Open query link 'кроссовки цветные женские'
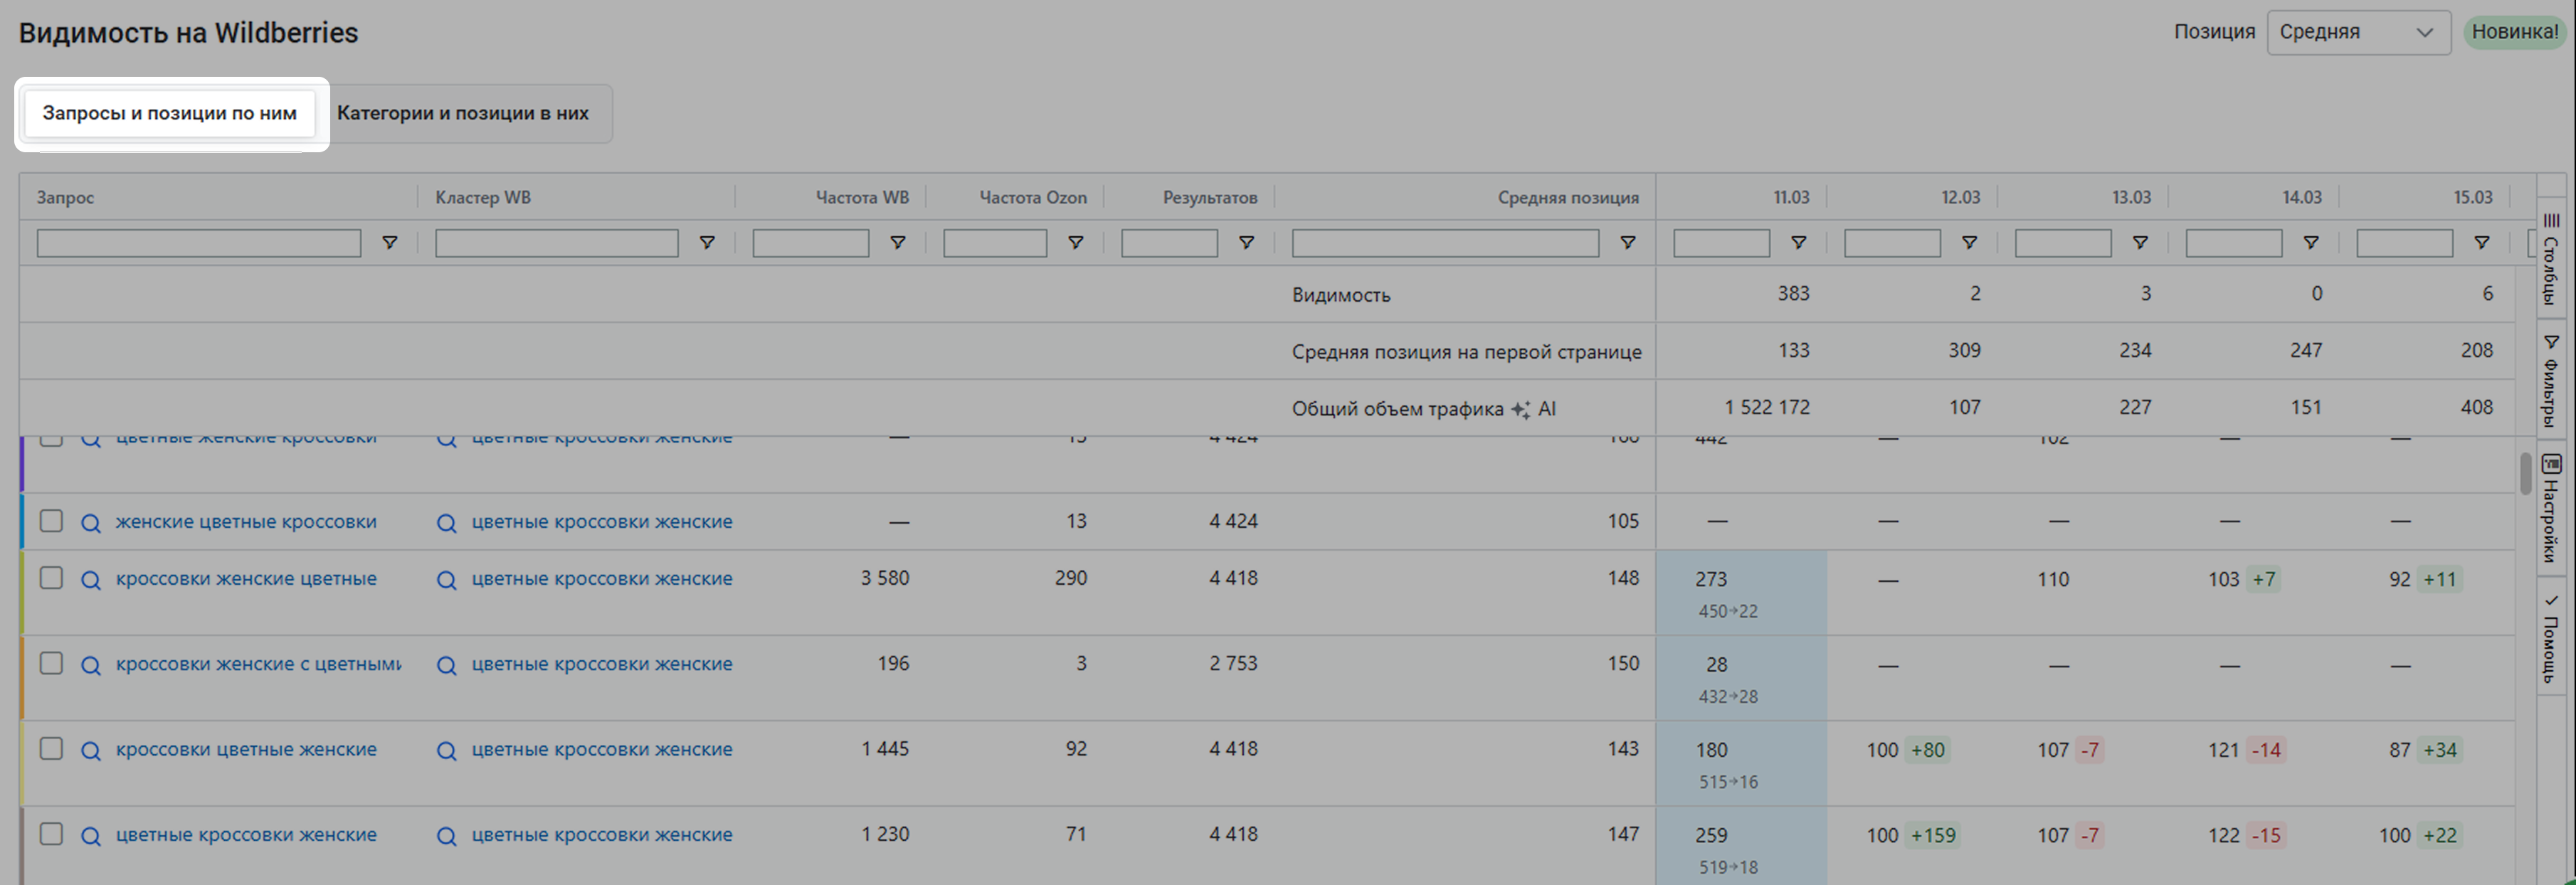 pyautogui.click(x=246, y=750)
